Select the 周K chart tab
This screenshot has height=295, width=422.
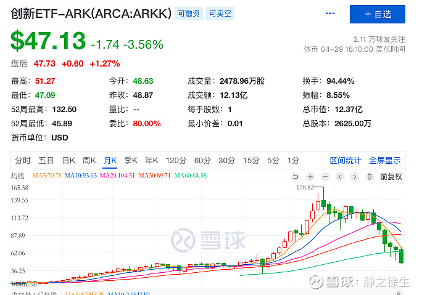pyautogui.click(x=89, y=160)
